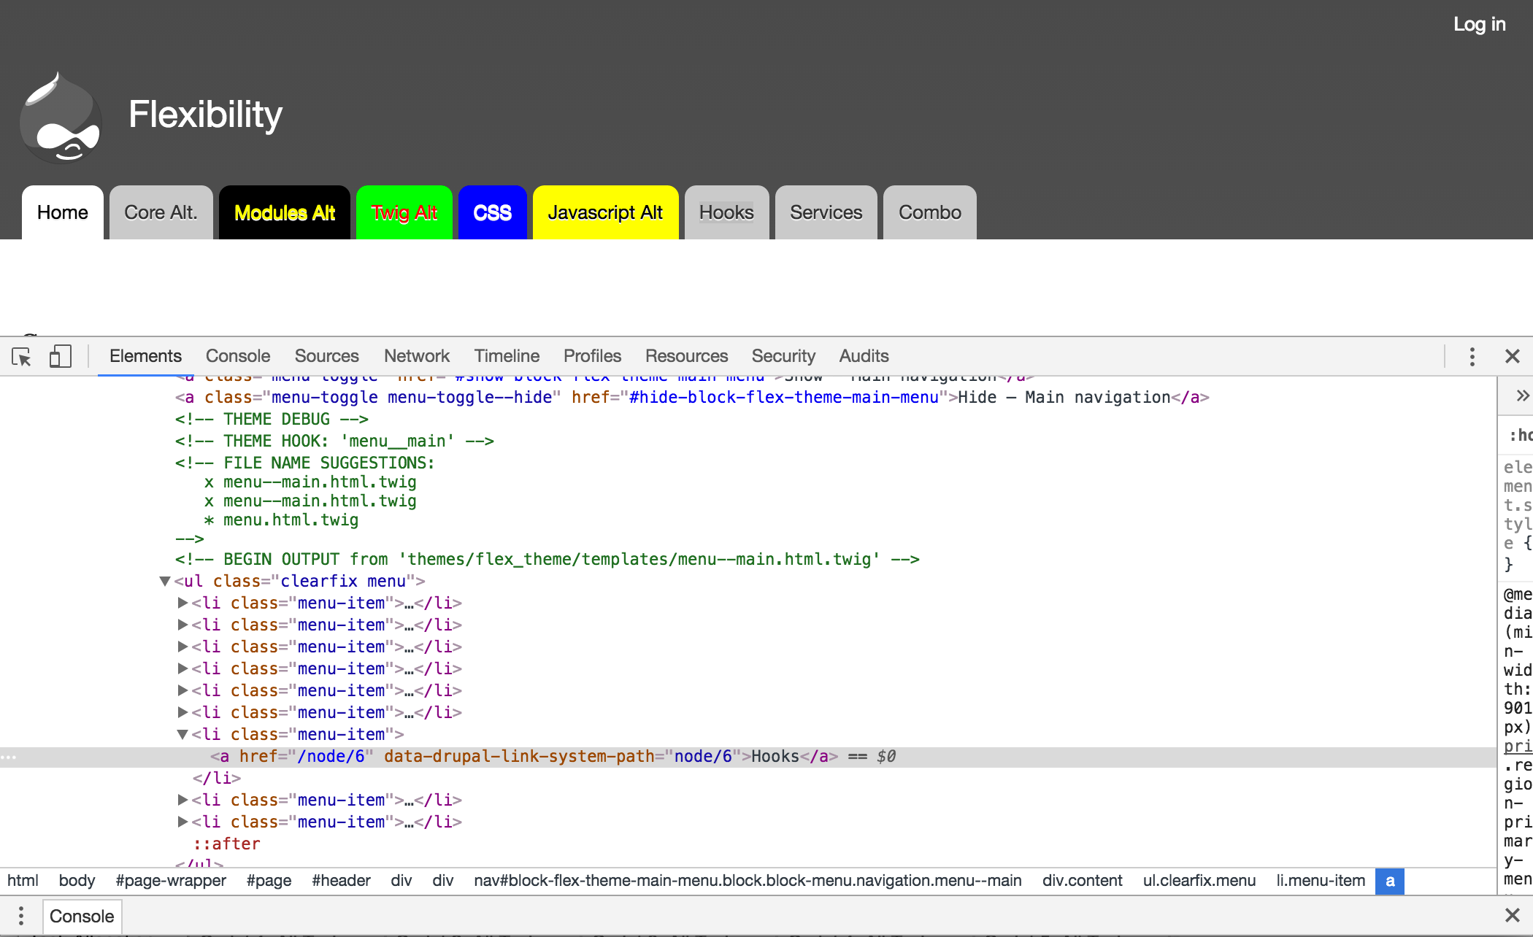Select the ul.clearfix.menu breadcrumb
Screen dimensions: 1533x937
(x=1199, y=881)
